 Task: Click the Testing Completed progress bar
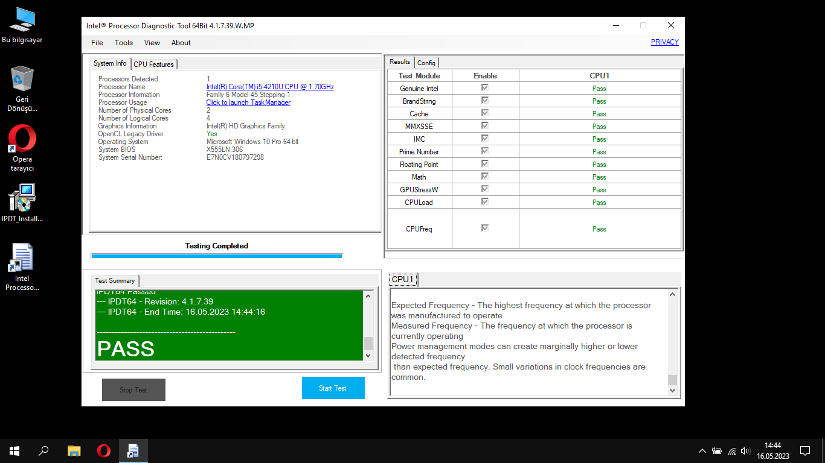216,256
